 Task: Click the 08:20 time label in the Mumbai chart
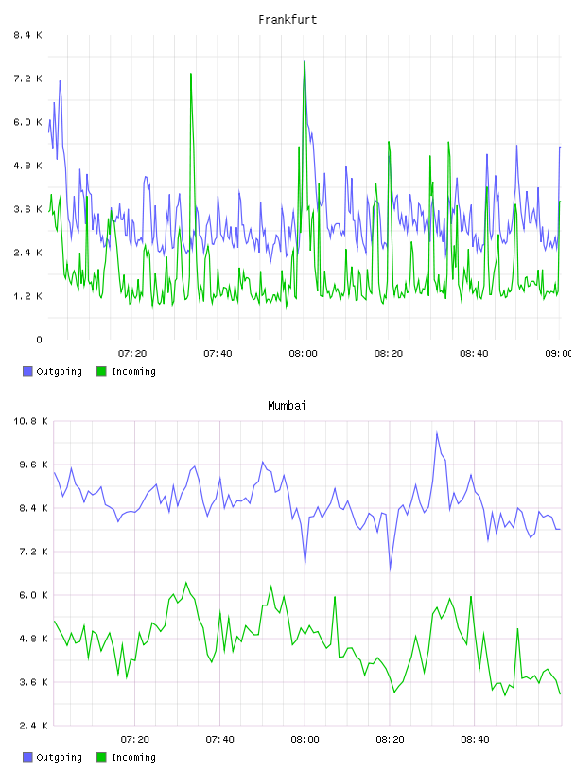391,740
